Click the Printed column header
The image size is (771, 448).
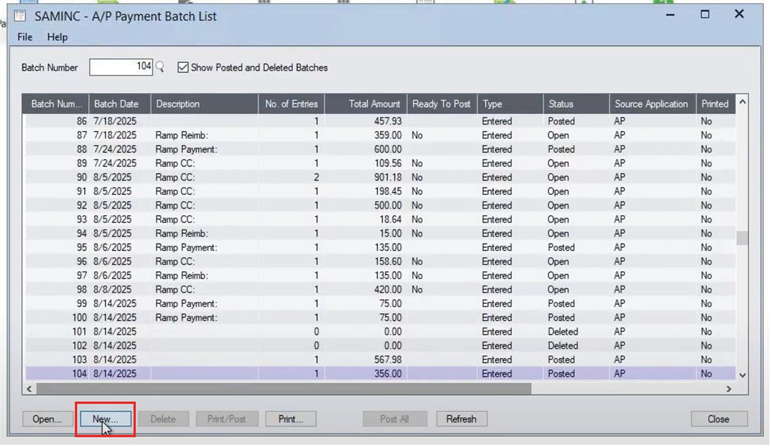click(715, 104)
